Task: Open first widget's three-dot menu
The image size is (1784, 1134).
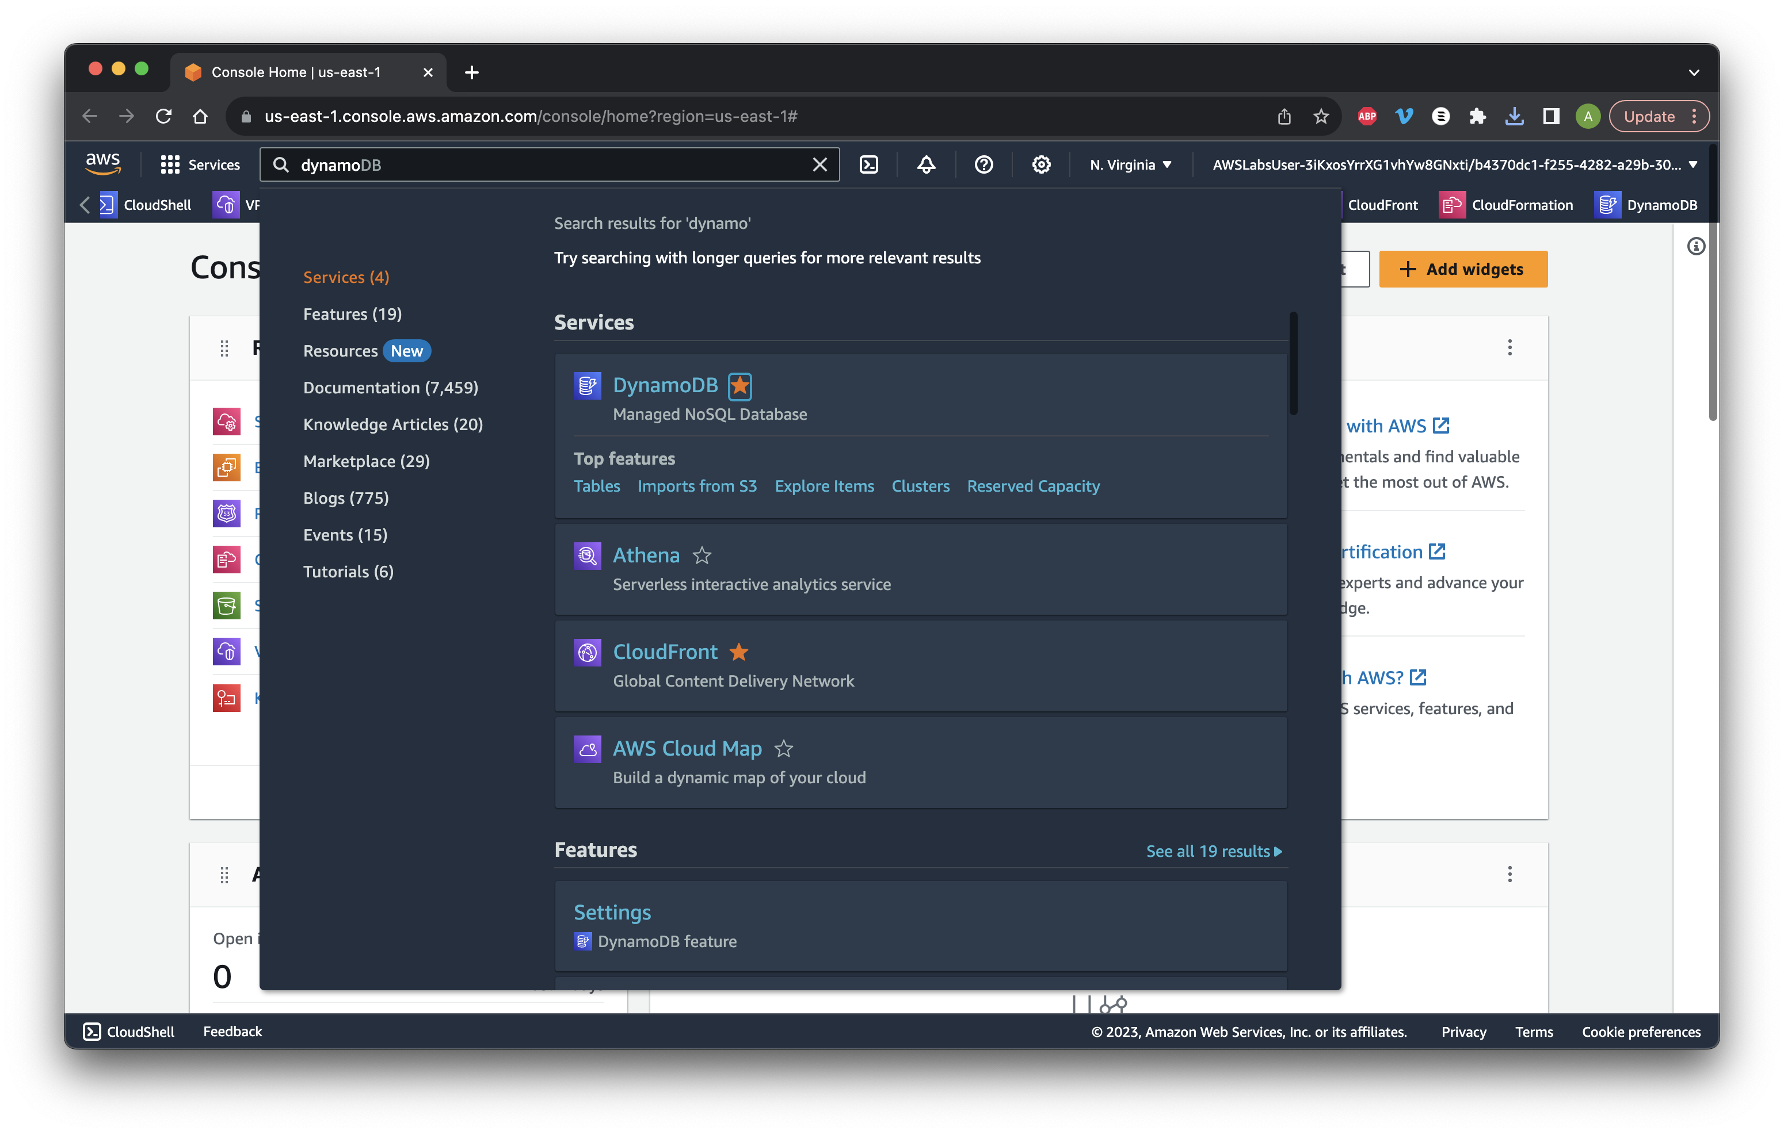Action: 1509,348
